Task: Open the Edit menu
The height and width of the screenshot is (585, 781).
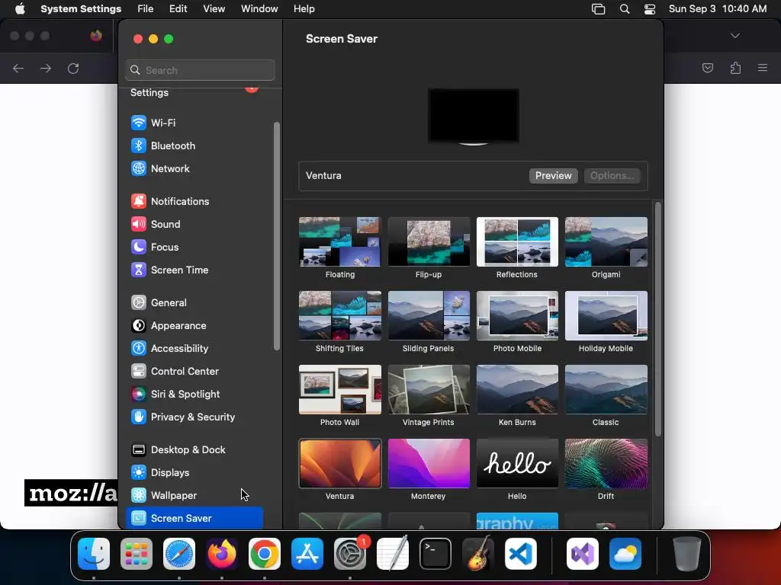Action: click(x=178, y=9)
